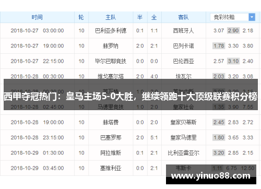Viewport: 261px width, 189px height.
Task: Click away odds 3.08
Action: pyautogui.click(x=248, y=76)
